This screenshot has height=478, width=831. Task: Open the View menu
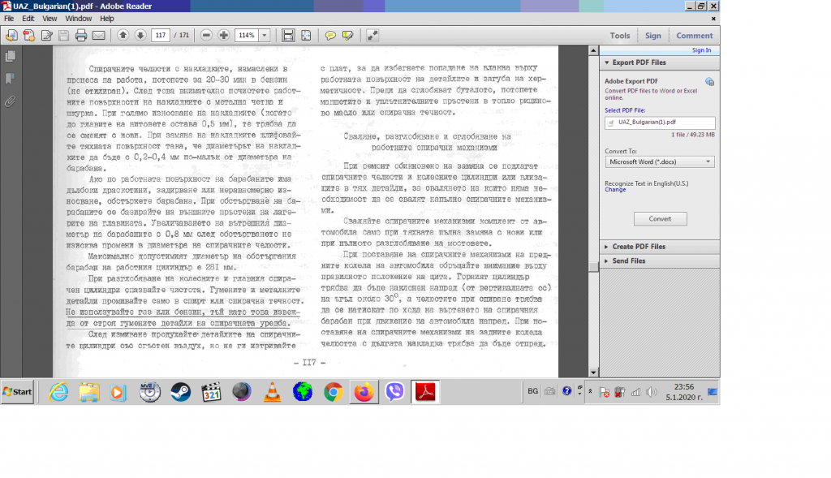tap(50, 18)
